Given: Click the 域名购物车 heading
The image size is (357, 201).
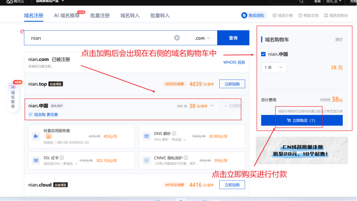Looking at the screenshot, I should click(x=277, y=40).
